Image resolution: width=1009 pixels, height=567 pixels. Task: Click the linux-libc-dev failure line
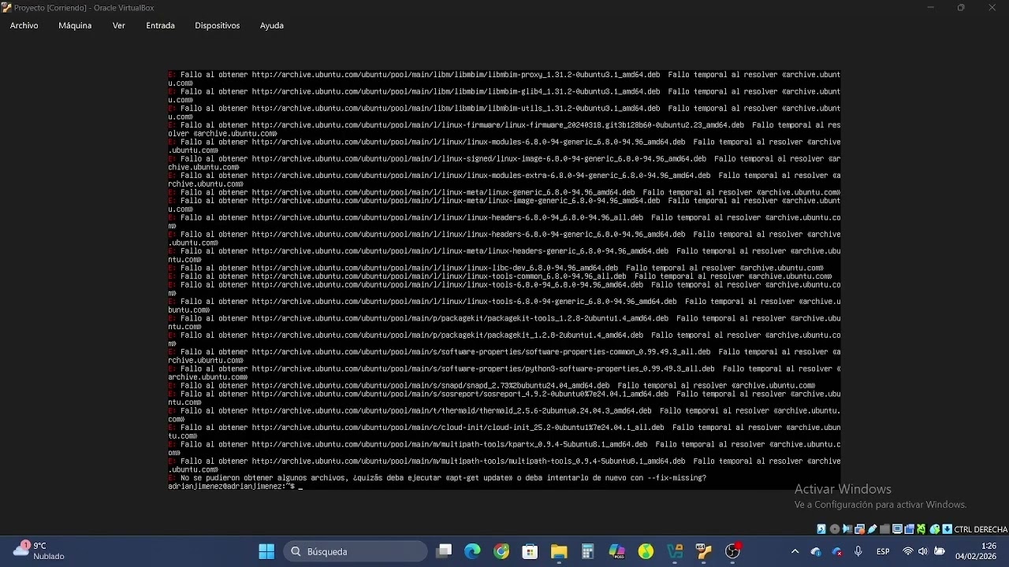tap(496, 268)
